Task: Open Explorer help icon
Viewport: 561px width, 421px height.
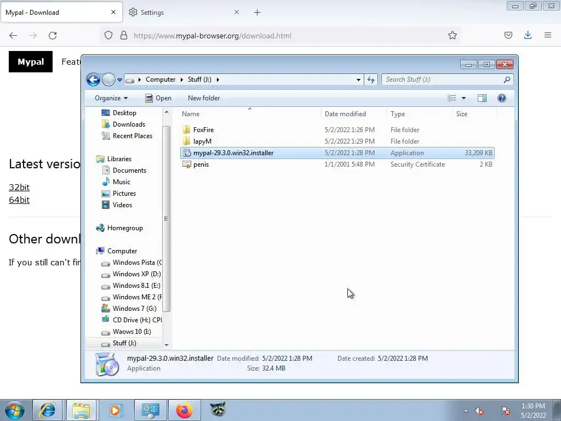Action: (x=502, y=98)
